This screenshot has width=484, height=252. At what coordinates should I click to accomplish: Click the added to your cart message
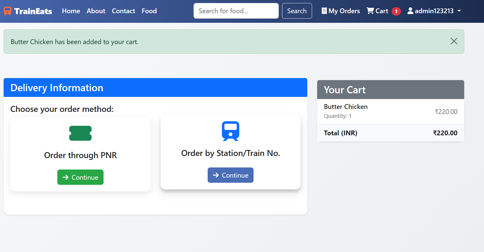click(x=75, y=42)
